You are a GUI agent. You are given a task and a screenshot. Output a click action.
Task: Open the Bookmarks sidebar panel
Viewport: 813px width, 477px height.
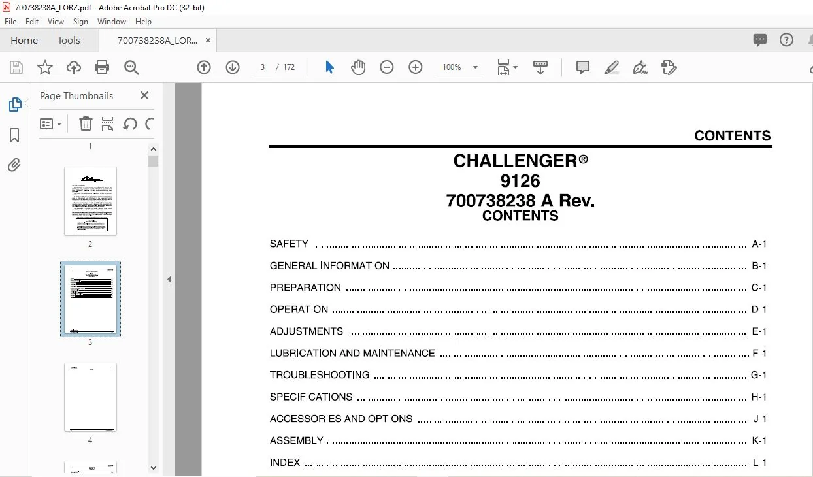coord(14,135)
